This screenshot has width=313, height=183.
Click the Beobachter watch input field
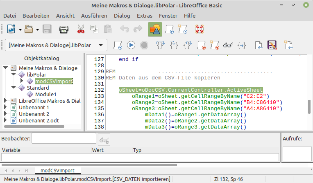(x=64, y=138)
